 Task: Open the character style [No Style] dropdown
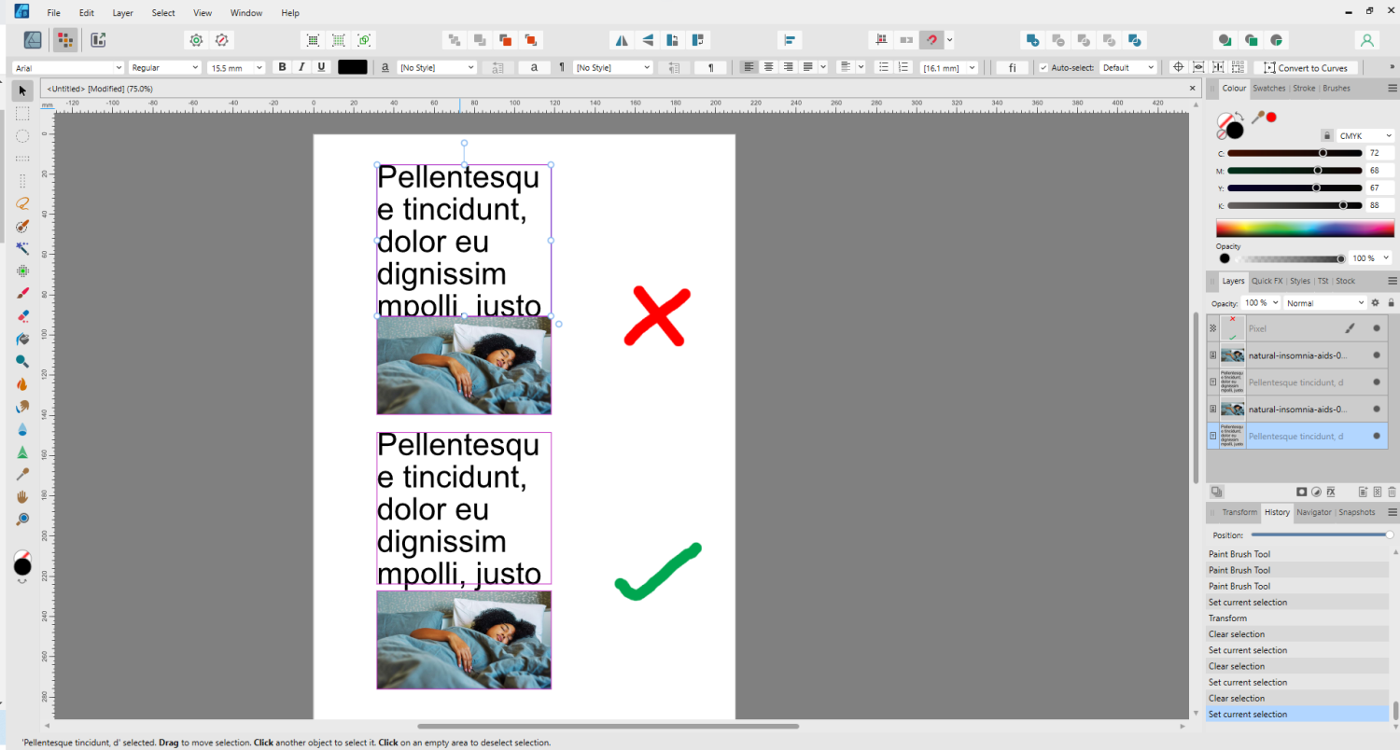click(437, 67)
